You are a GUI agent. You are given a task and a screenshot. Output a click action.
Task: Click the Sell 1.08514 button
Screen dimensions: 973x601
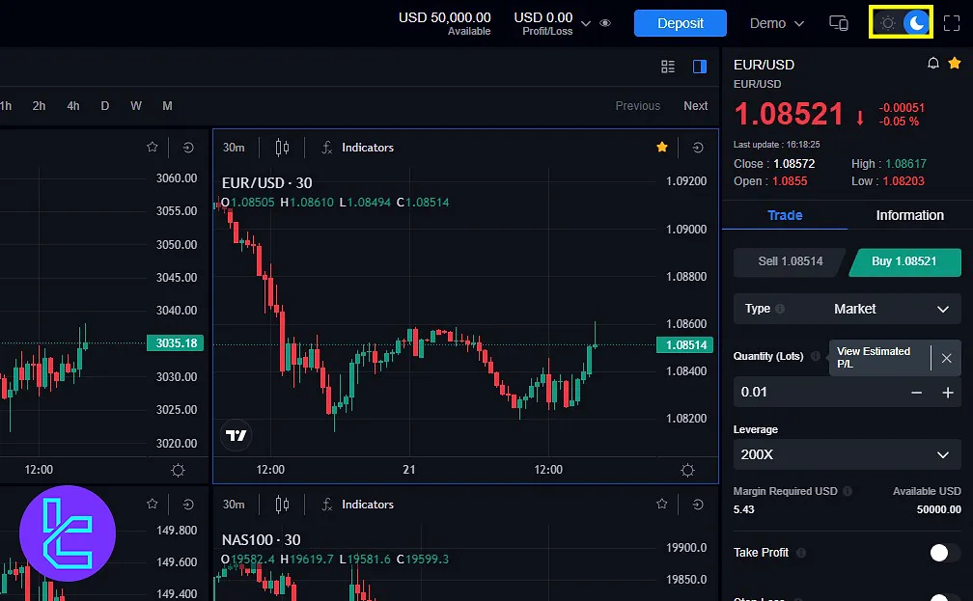coord(789,261)
